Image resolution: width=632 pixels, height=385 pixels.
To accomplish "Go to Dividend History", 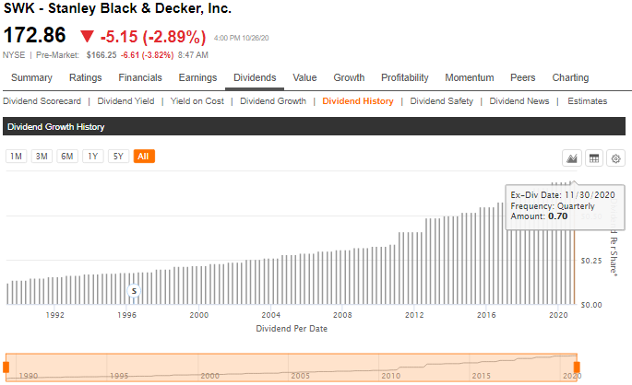I will click(358, 101).
